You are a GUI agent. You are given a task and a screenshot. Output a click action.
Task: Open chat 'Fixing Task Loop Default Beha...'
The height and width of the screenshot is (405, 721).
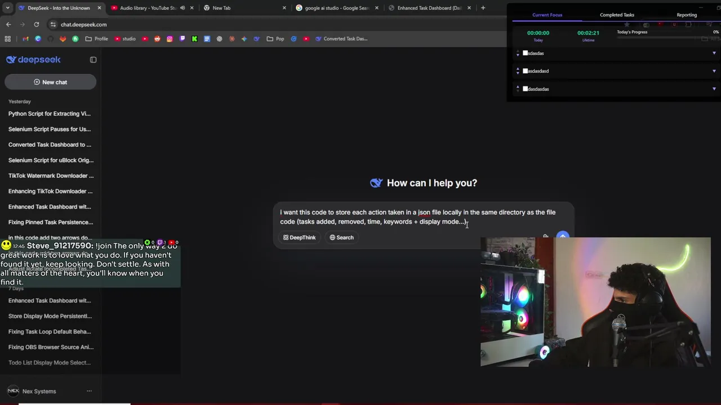pos(50,332)
